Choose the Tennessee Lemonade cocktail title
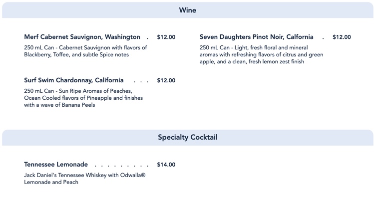The image size is (374, 205). (56, 165)
